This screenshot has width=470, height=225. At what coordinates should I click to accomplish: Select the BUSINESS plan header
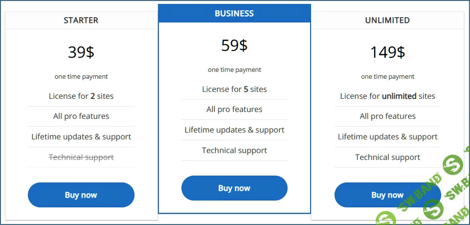pos(234,14)
